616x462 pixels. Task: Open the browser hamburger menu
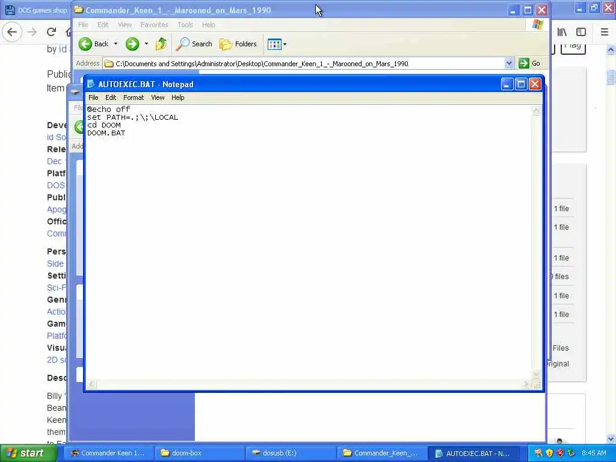[x=604, y=32]
